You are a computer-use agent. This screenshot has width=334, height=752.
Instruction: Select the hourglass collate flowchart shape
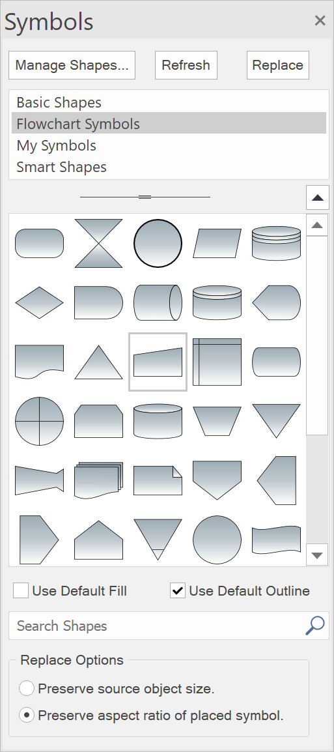(99, 243)
